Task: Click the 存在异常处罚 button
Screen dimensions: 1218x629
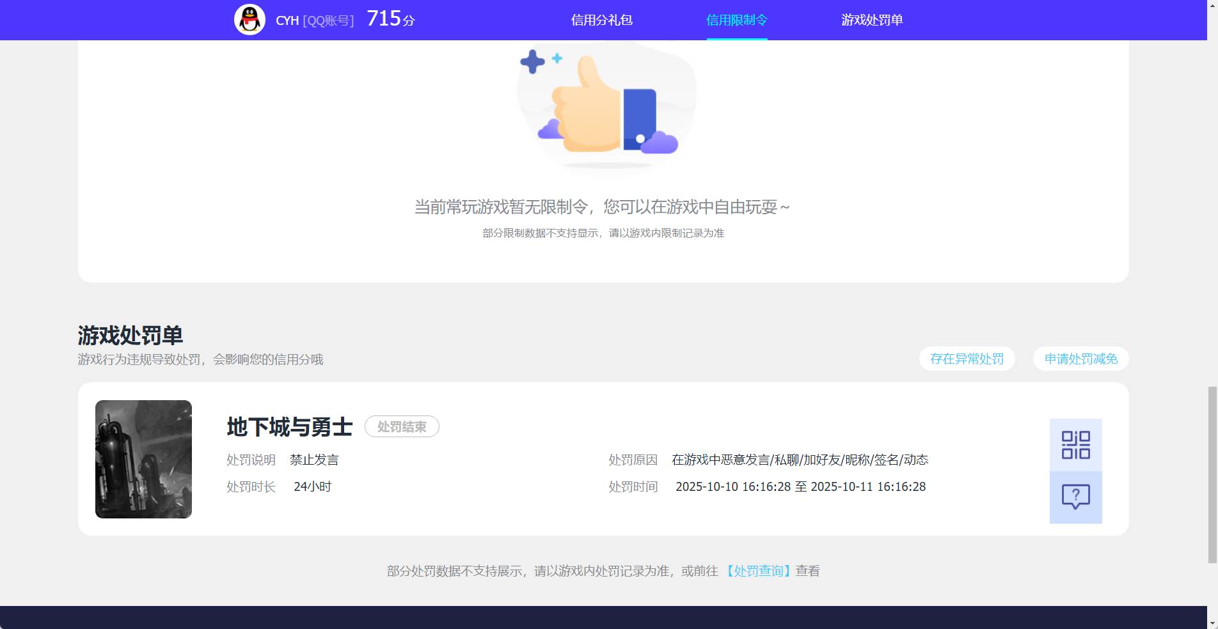Action: [967, 359]
